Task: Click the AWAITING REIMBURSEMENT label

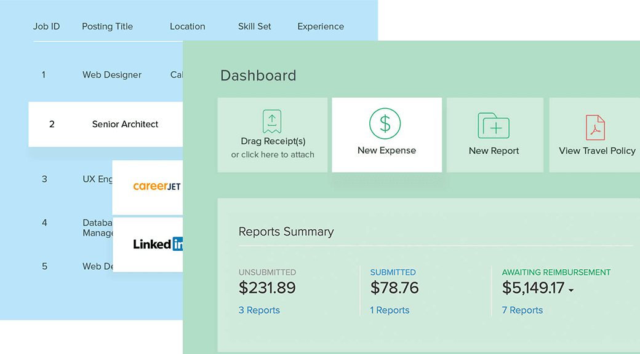Action: click(556, 272)
